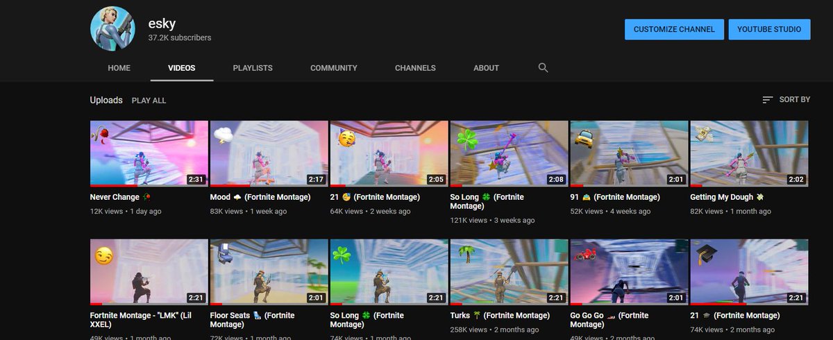Select the Community tab

(x=333, y=68)
